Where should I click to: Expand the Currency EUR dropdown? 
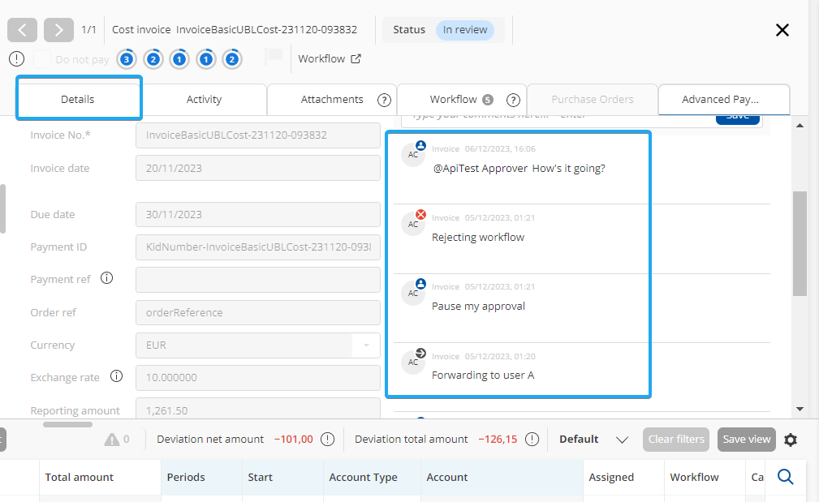coord(365,345)
